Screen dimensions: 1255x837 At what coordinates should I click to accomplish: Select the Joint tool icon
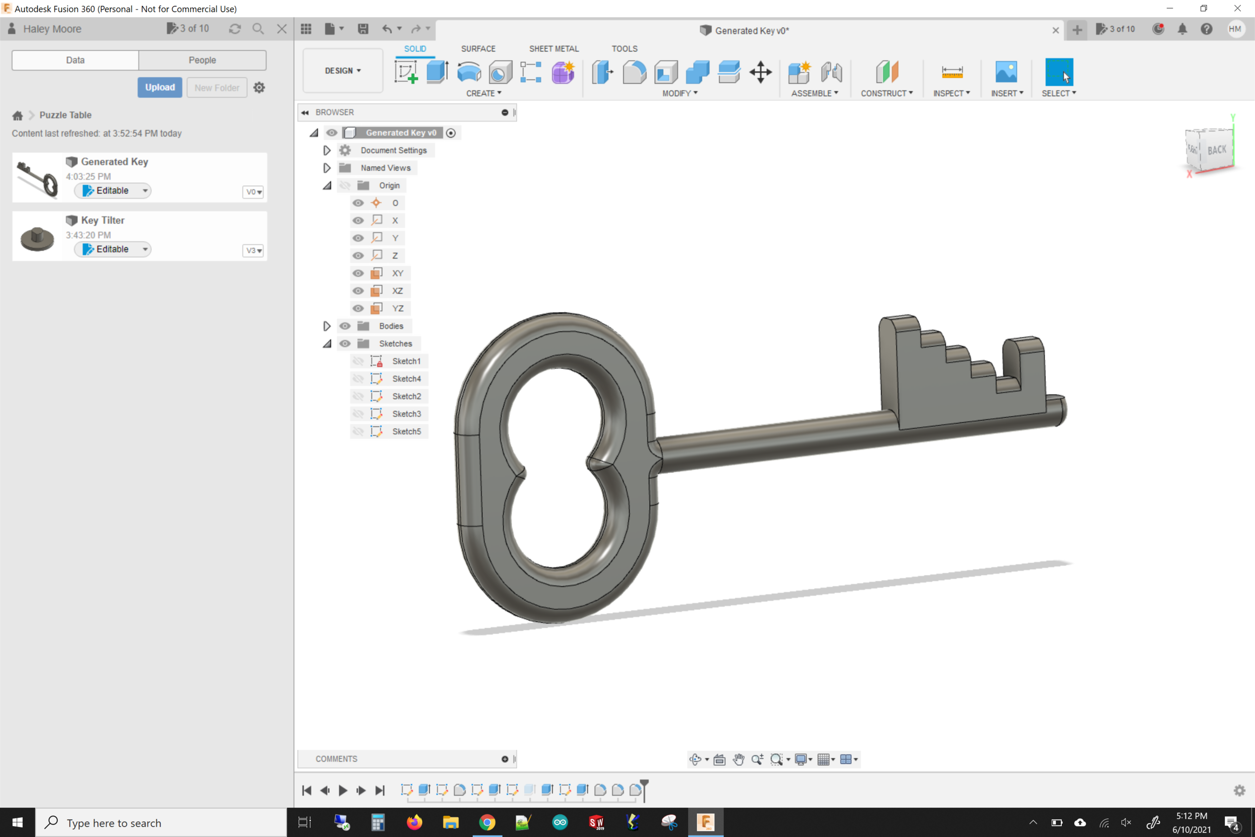pos(831,71)
